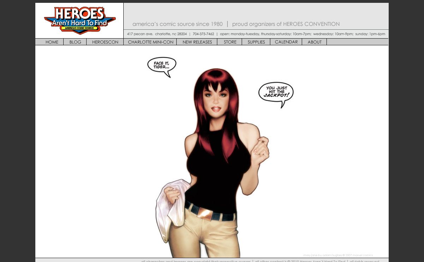This screenshot has height=262, width=424.
Task: Open the CALENDAR page
Action: 286,42
